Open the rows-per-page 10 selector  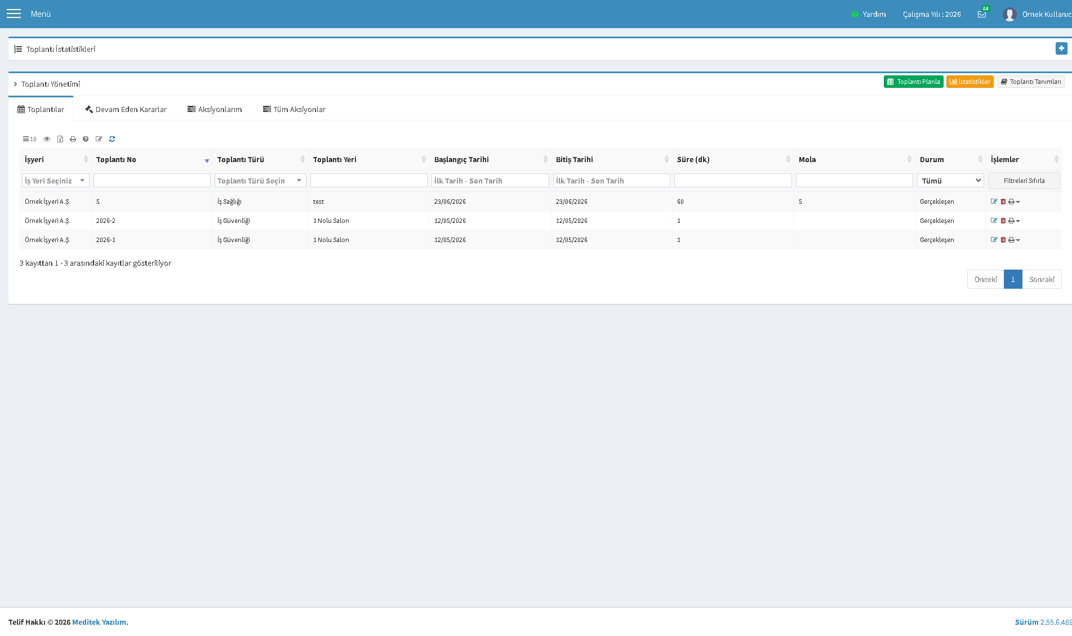click(29, 139)
